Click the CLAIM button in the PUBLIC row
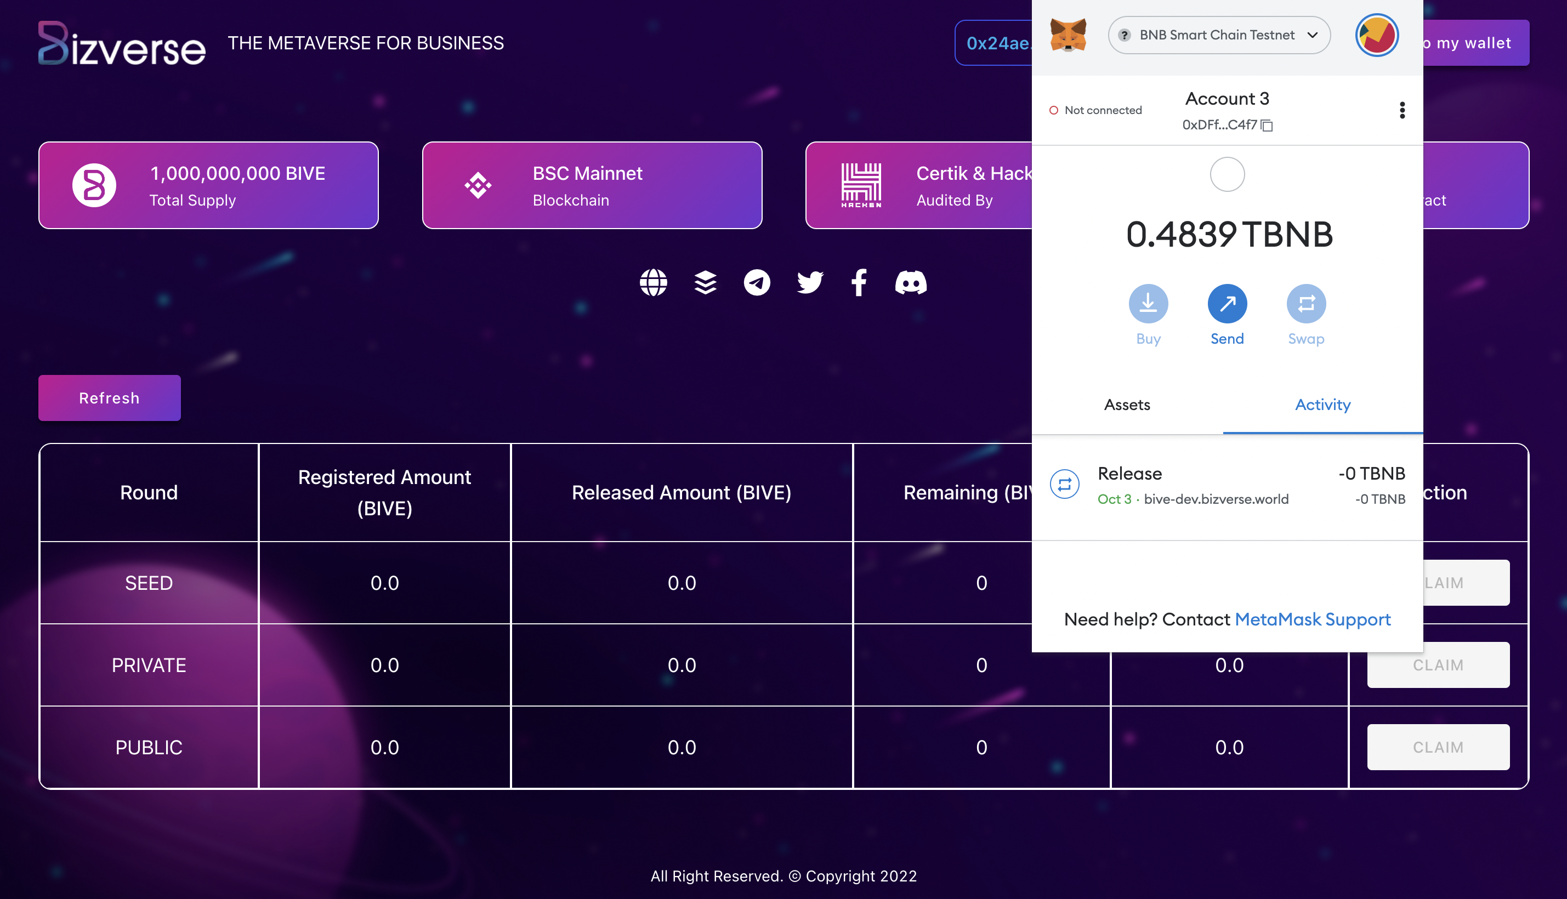Image resolution: width=1567 pixels, height=899 pixels. [x=1438, y=747]
